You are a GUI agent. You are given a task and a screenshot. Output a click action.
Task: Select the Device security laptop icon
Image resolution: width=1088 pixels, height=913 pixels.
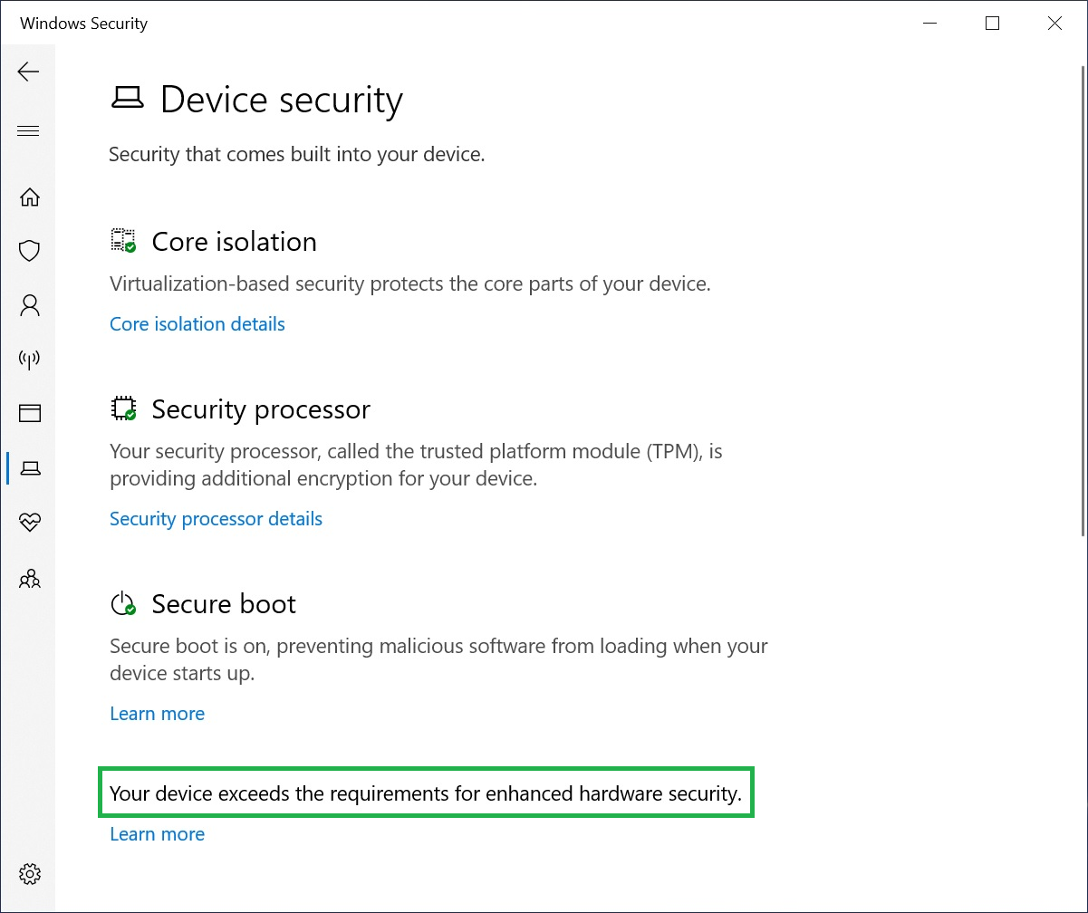[29, 468]
